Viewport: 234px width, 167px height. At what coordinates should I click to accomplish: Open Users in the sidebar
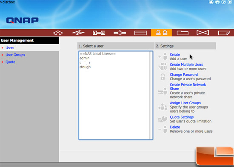point(10,48)
